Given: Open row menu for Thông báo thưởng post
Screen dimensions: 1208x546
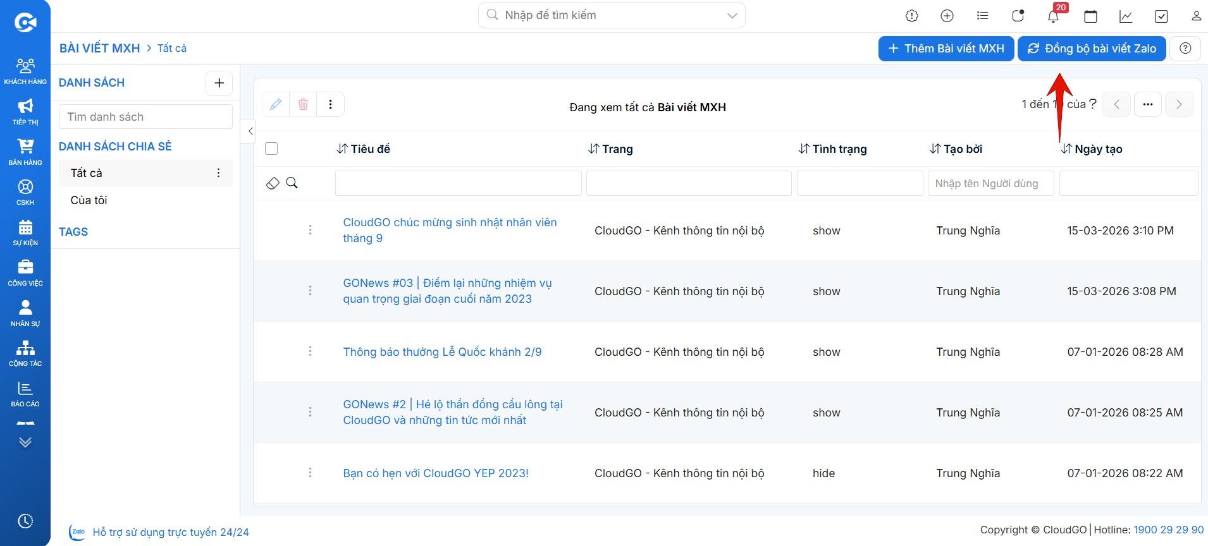Looking at the screenshot, I should (x=310, y=351).
